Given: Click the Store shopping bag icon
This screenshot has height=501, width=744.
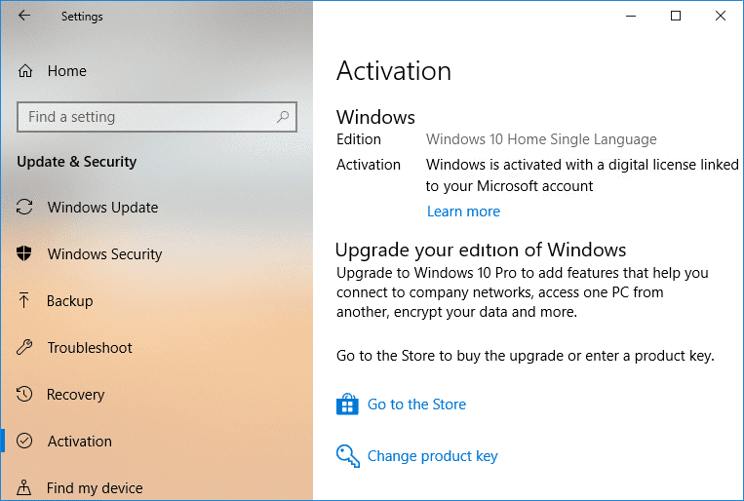Looking at the screenshot, I should (347, 405).
